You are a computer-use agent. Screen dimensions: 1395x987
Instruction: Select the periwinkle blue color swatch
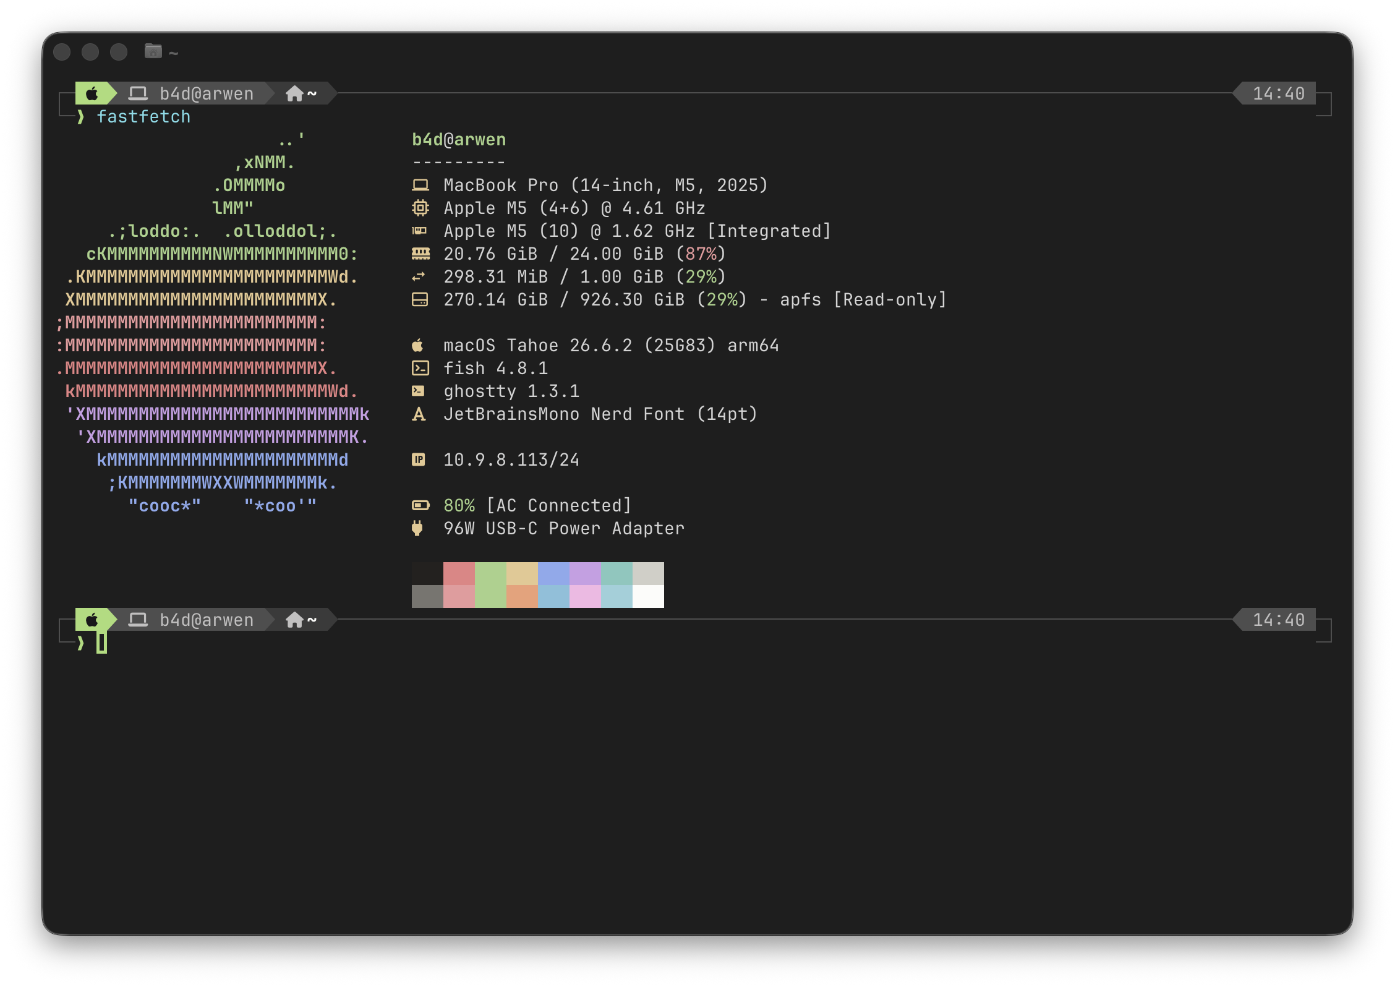(x=553, y=573)
